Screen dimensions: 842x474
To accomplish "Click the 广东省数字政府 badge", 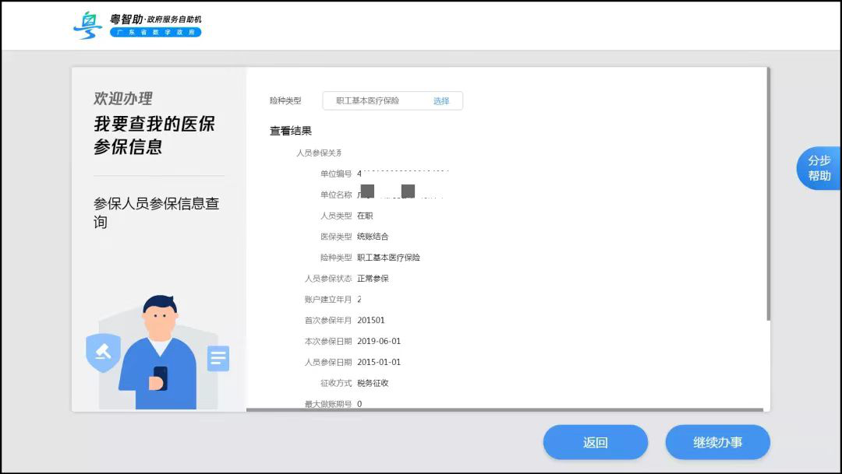I will pos(156,32).
